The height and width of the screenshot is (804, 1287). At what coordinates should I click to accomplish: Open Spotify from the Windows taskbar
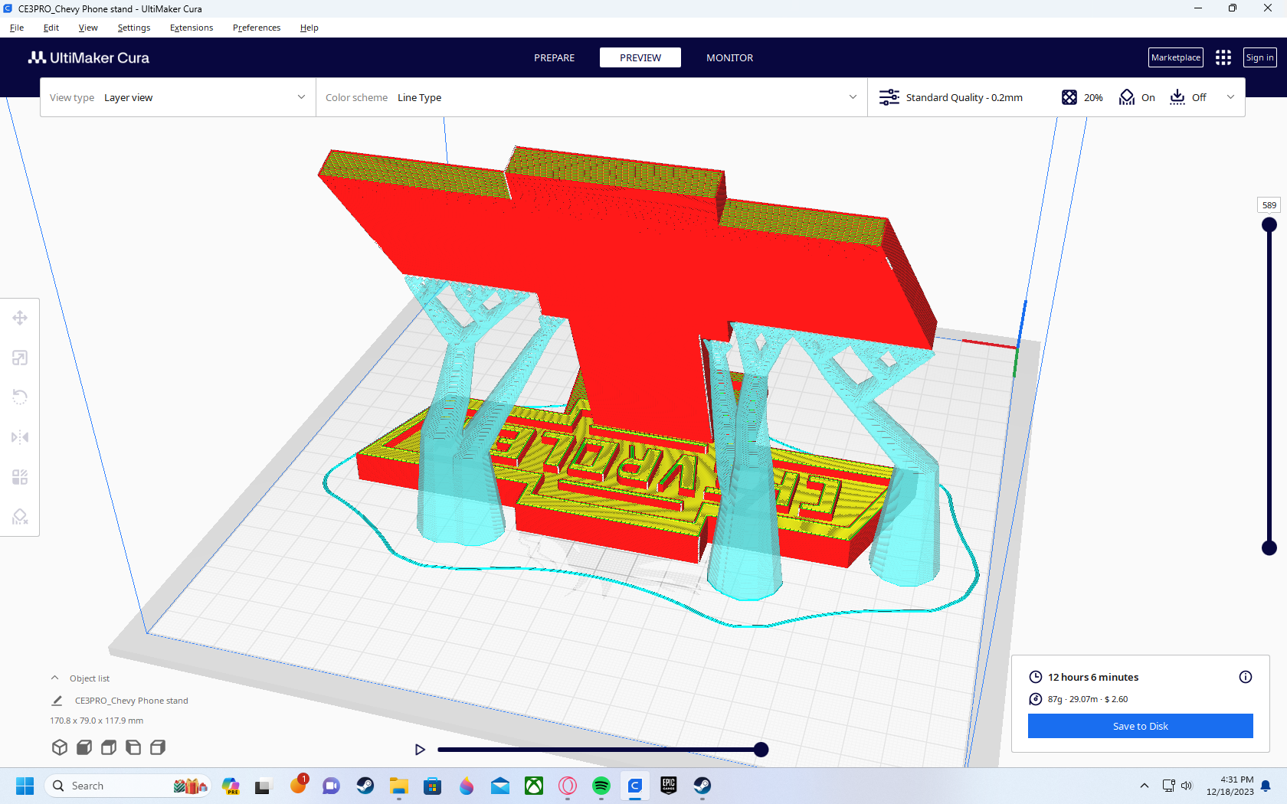click(601, 786)
